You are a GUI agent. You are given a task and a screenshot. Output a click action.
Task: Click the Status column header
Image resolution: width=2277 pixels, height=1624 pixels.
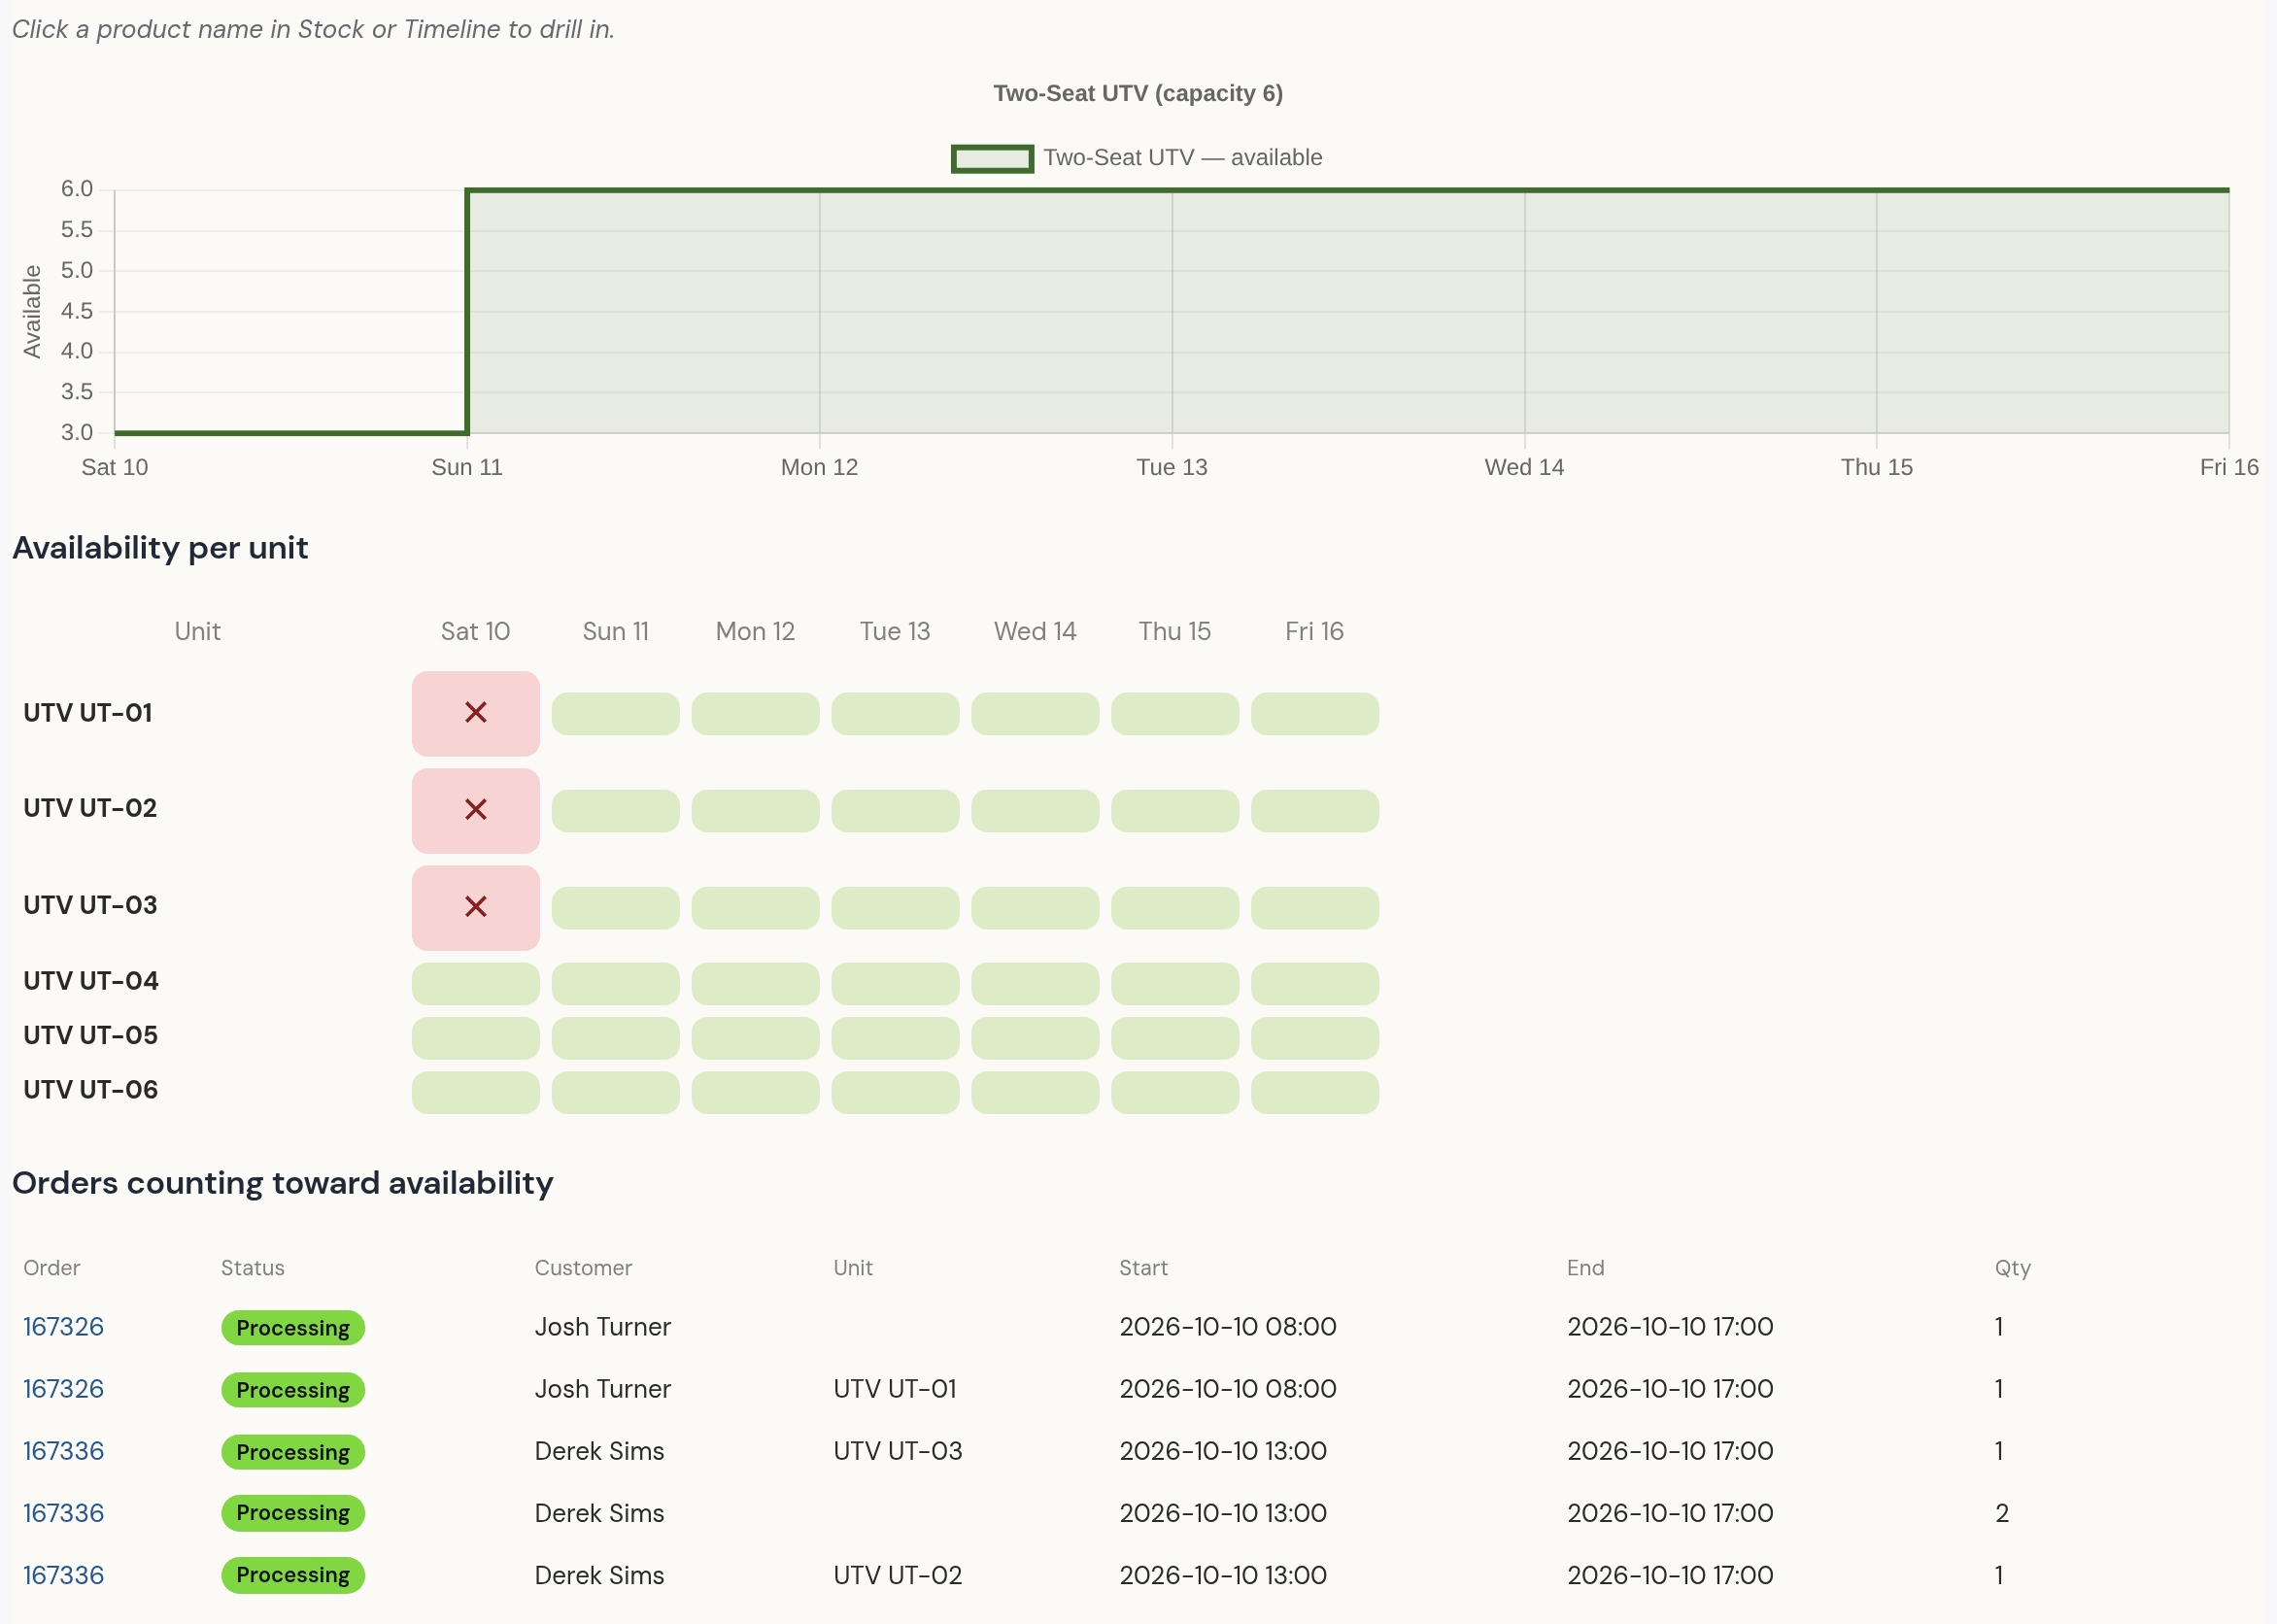coord(253,1268)
